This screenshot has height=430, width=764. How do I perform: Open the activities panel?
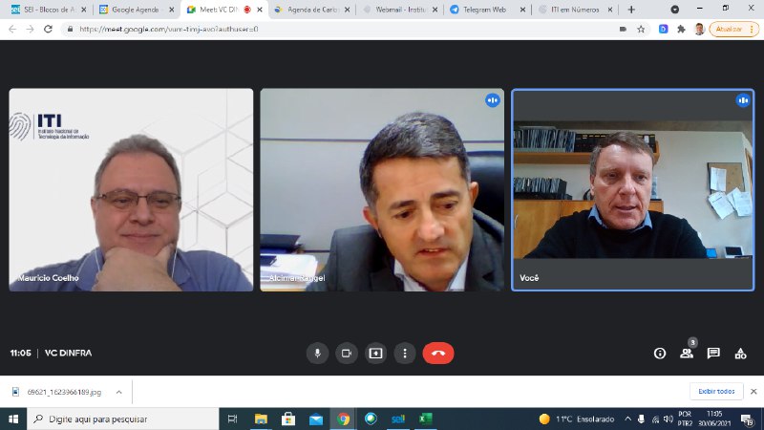coord(740,353)
